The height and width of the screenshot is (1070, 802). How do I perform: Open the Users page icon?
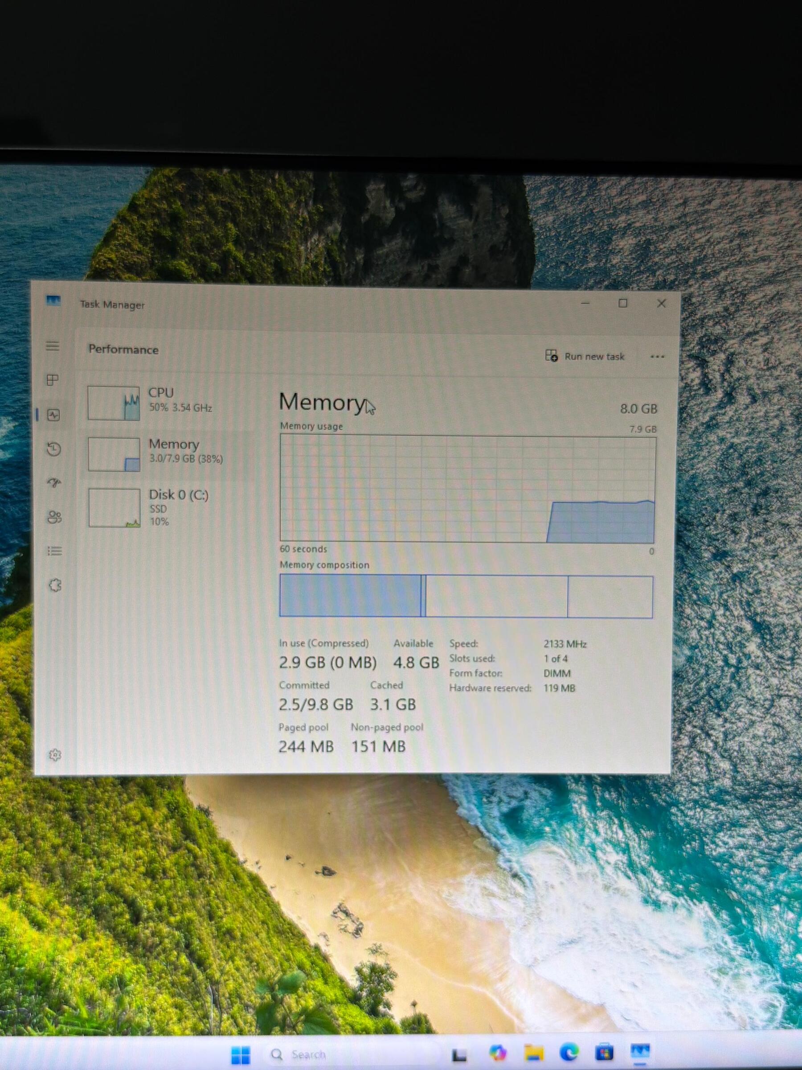click(54, 517)
